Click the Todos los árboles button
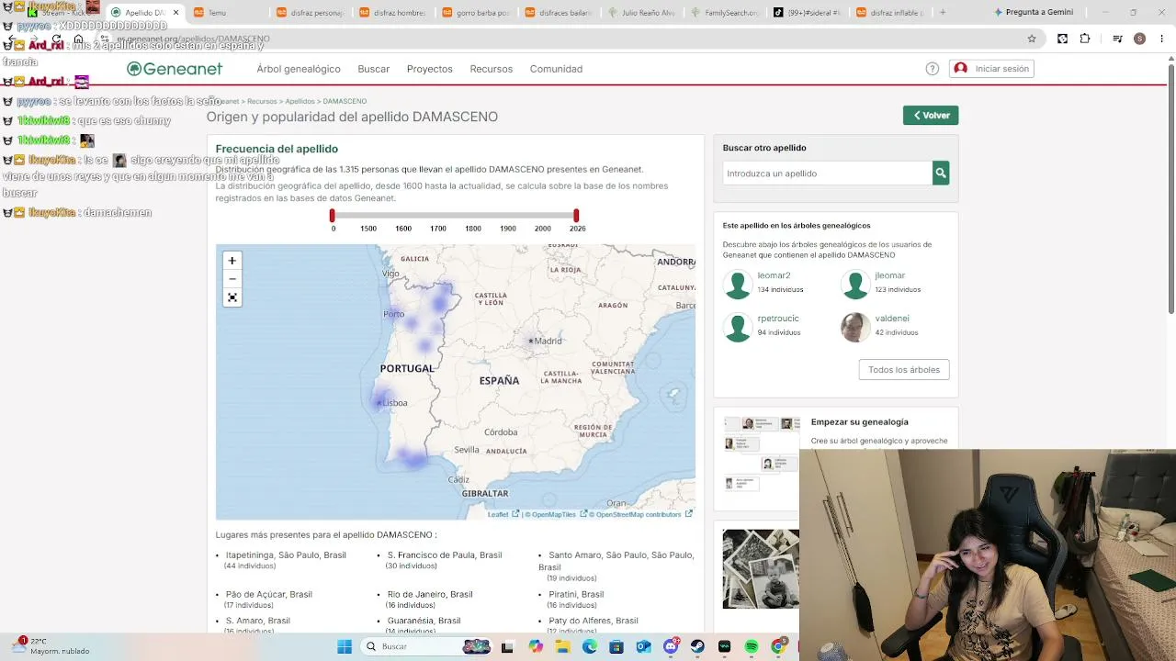Viewport: 1176px width, 661px height. [x=904, y=370]
